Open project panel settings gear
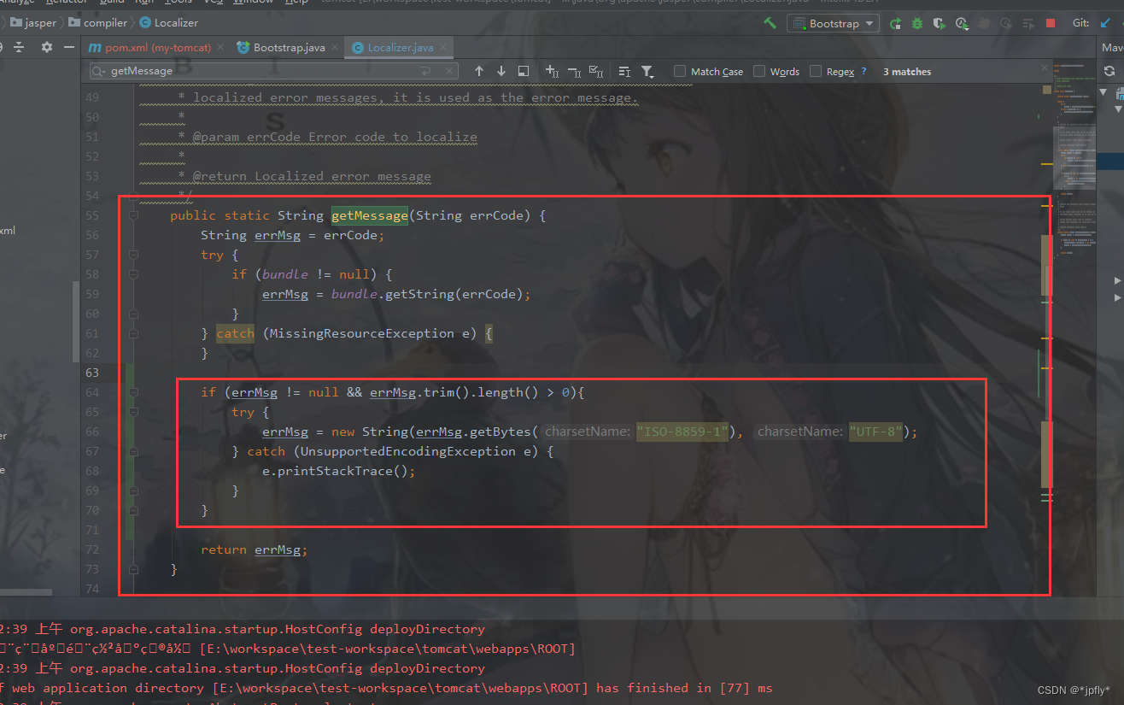1124x705 pixels. 46,48
